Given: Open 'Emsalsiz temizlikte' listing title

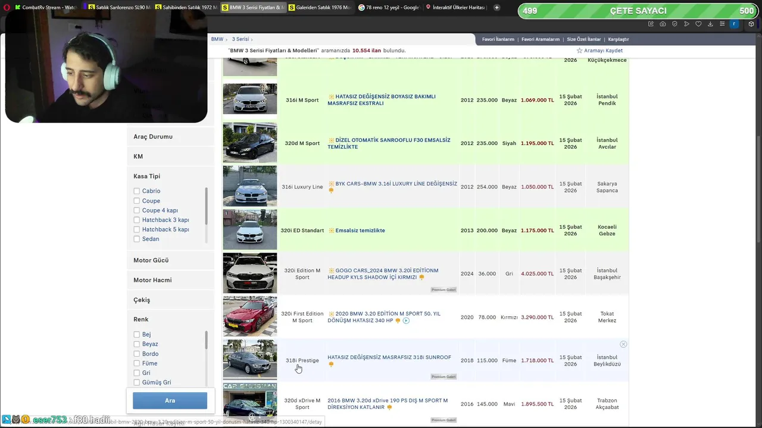Looking at the screenshot, I should tap(360, 231).
